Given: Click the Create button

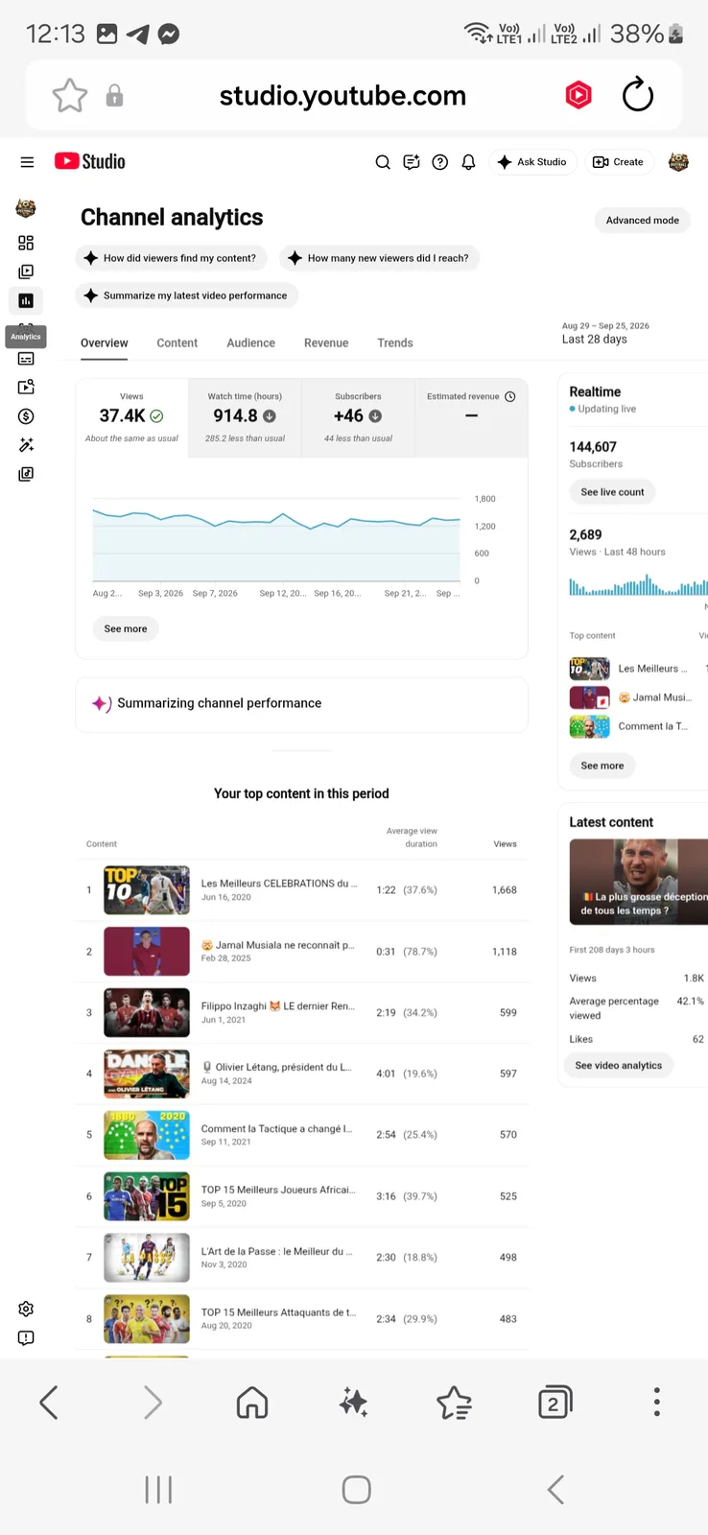Looking at the screenshot, I should 619,162.
